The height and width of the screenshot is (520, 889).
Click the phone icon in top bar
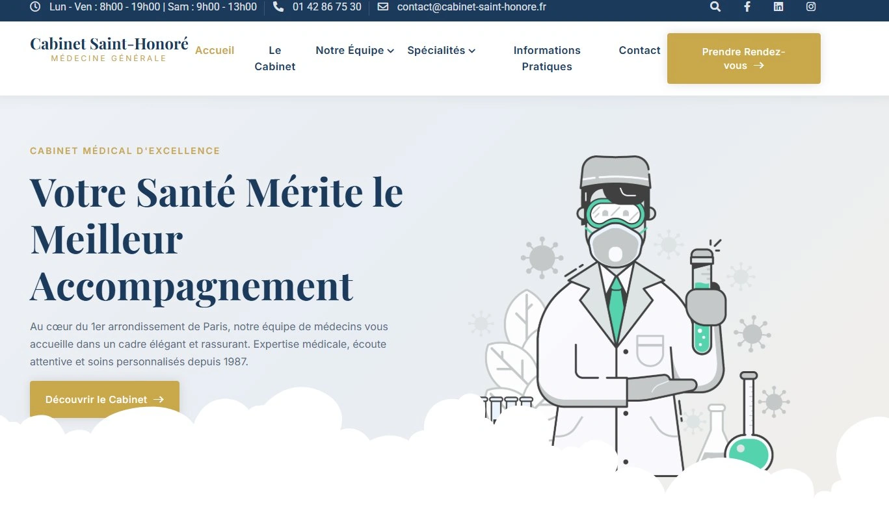coord(278,7)
